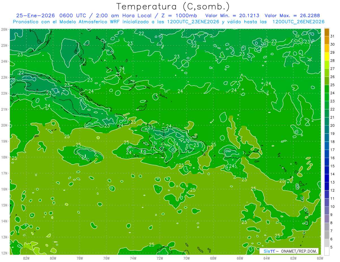This screenshot has width=340, height=262.
Task: Click the colorbar label '12'
Action: pos(332,190)
